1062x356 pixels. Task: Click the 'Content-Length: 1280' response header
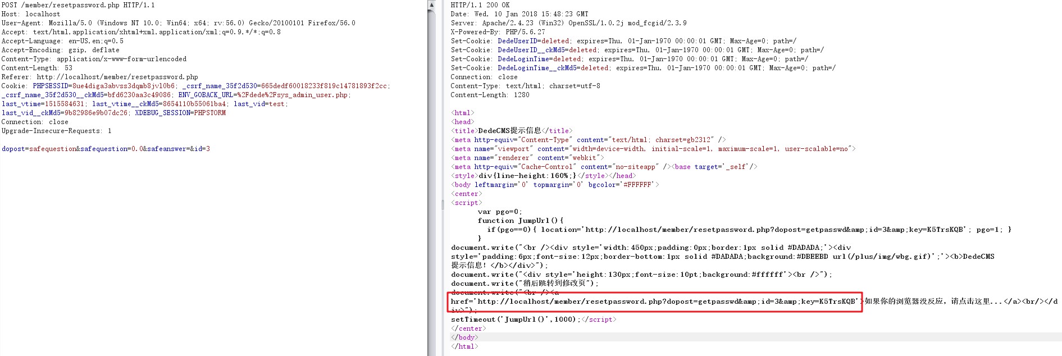pyautogui.click(x=490, y=95)
